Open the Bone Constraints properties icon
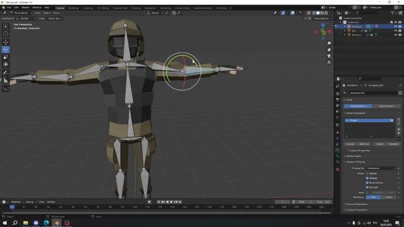Viewport: 404px width, 227px height. (338, 162)
